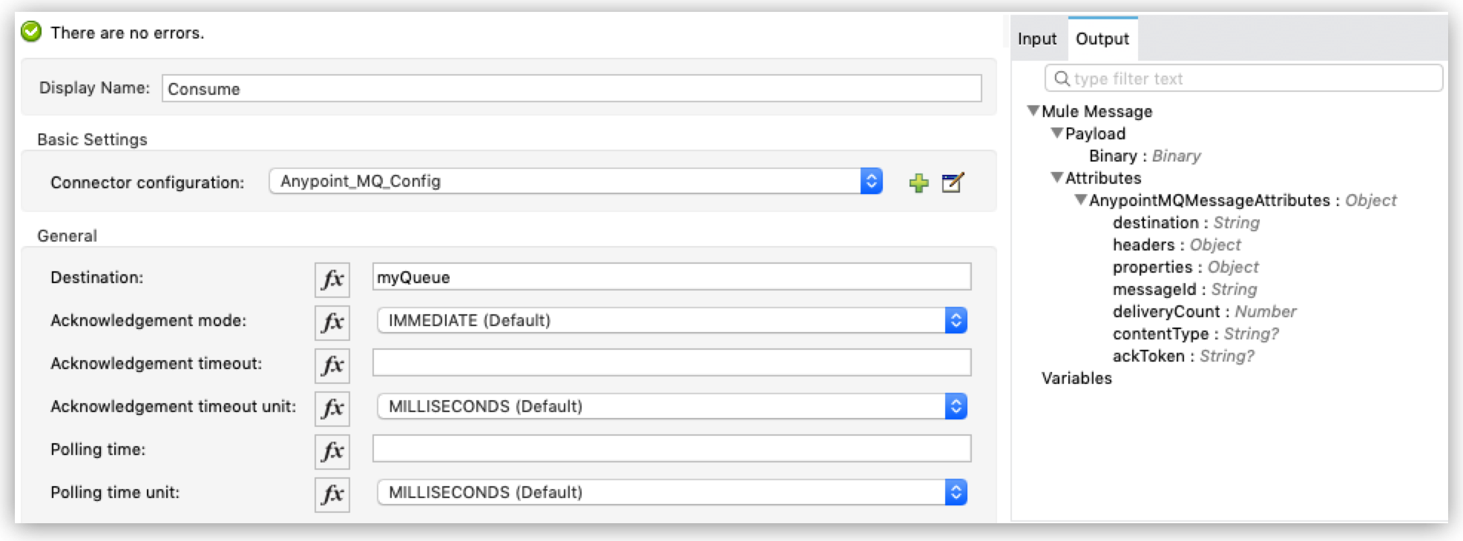Select the Output tab
Image resolution: width=1463 pixels, height=541 pixels.
(1102, 38)
